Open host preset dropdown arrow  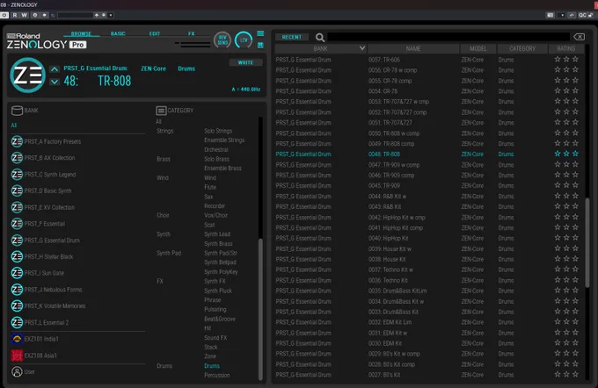click(x=111, y=15)
